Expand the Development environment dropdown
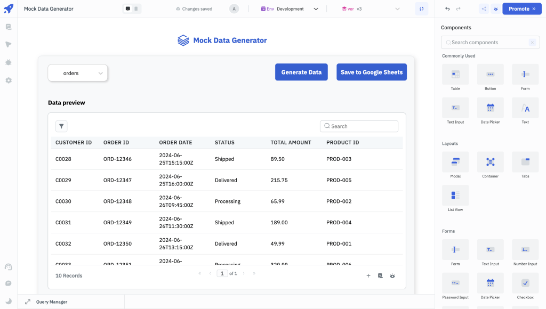546x309 pixels. pos(317,9)
